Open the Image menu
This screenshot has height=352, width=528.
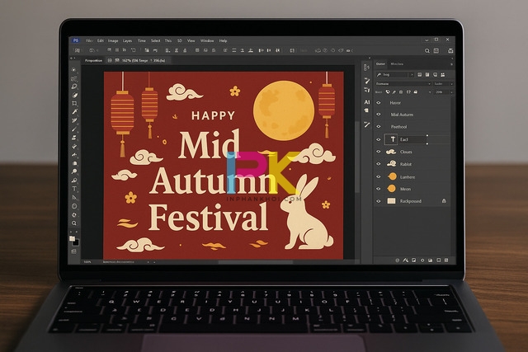[x=113, y=40]
